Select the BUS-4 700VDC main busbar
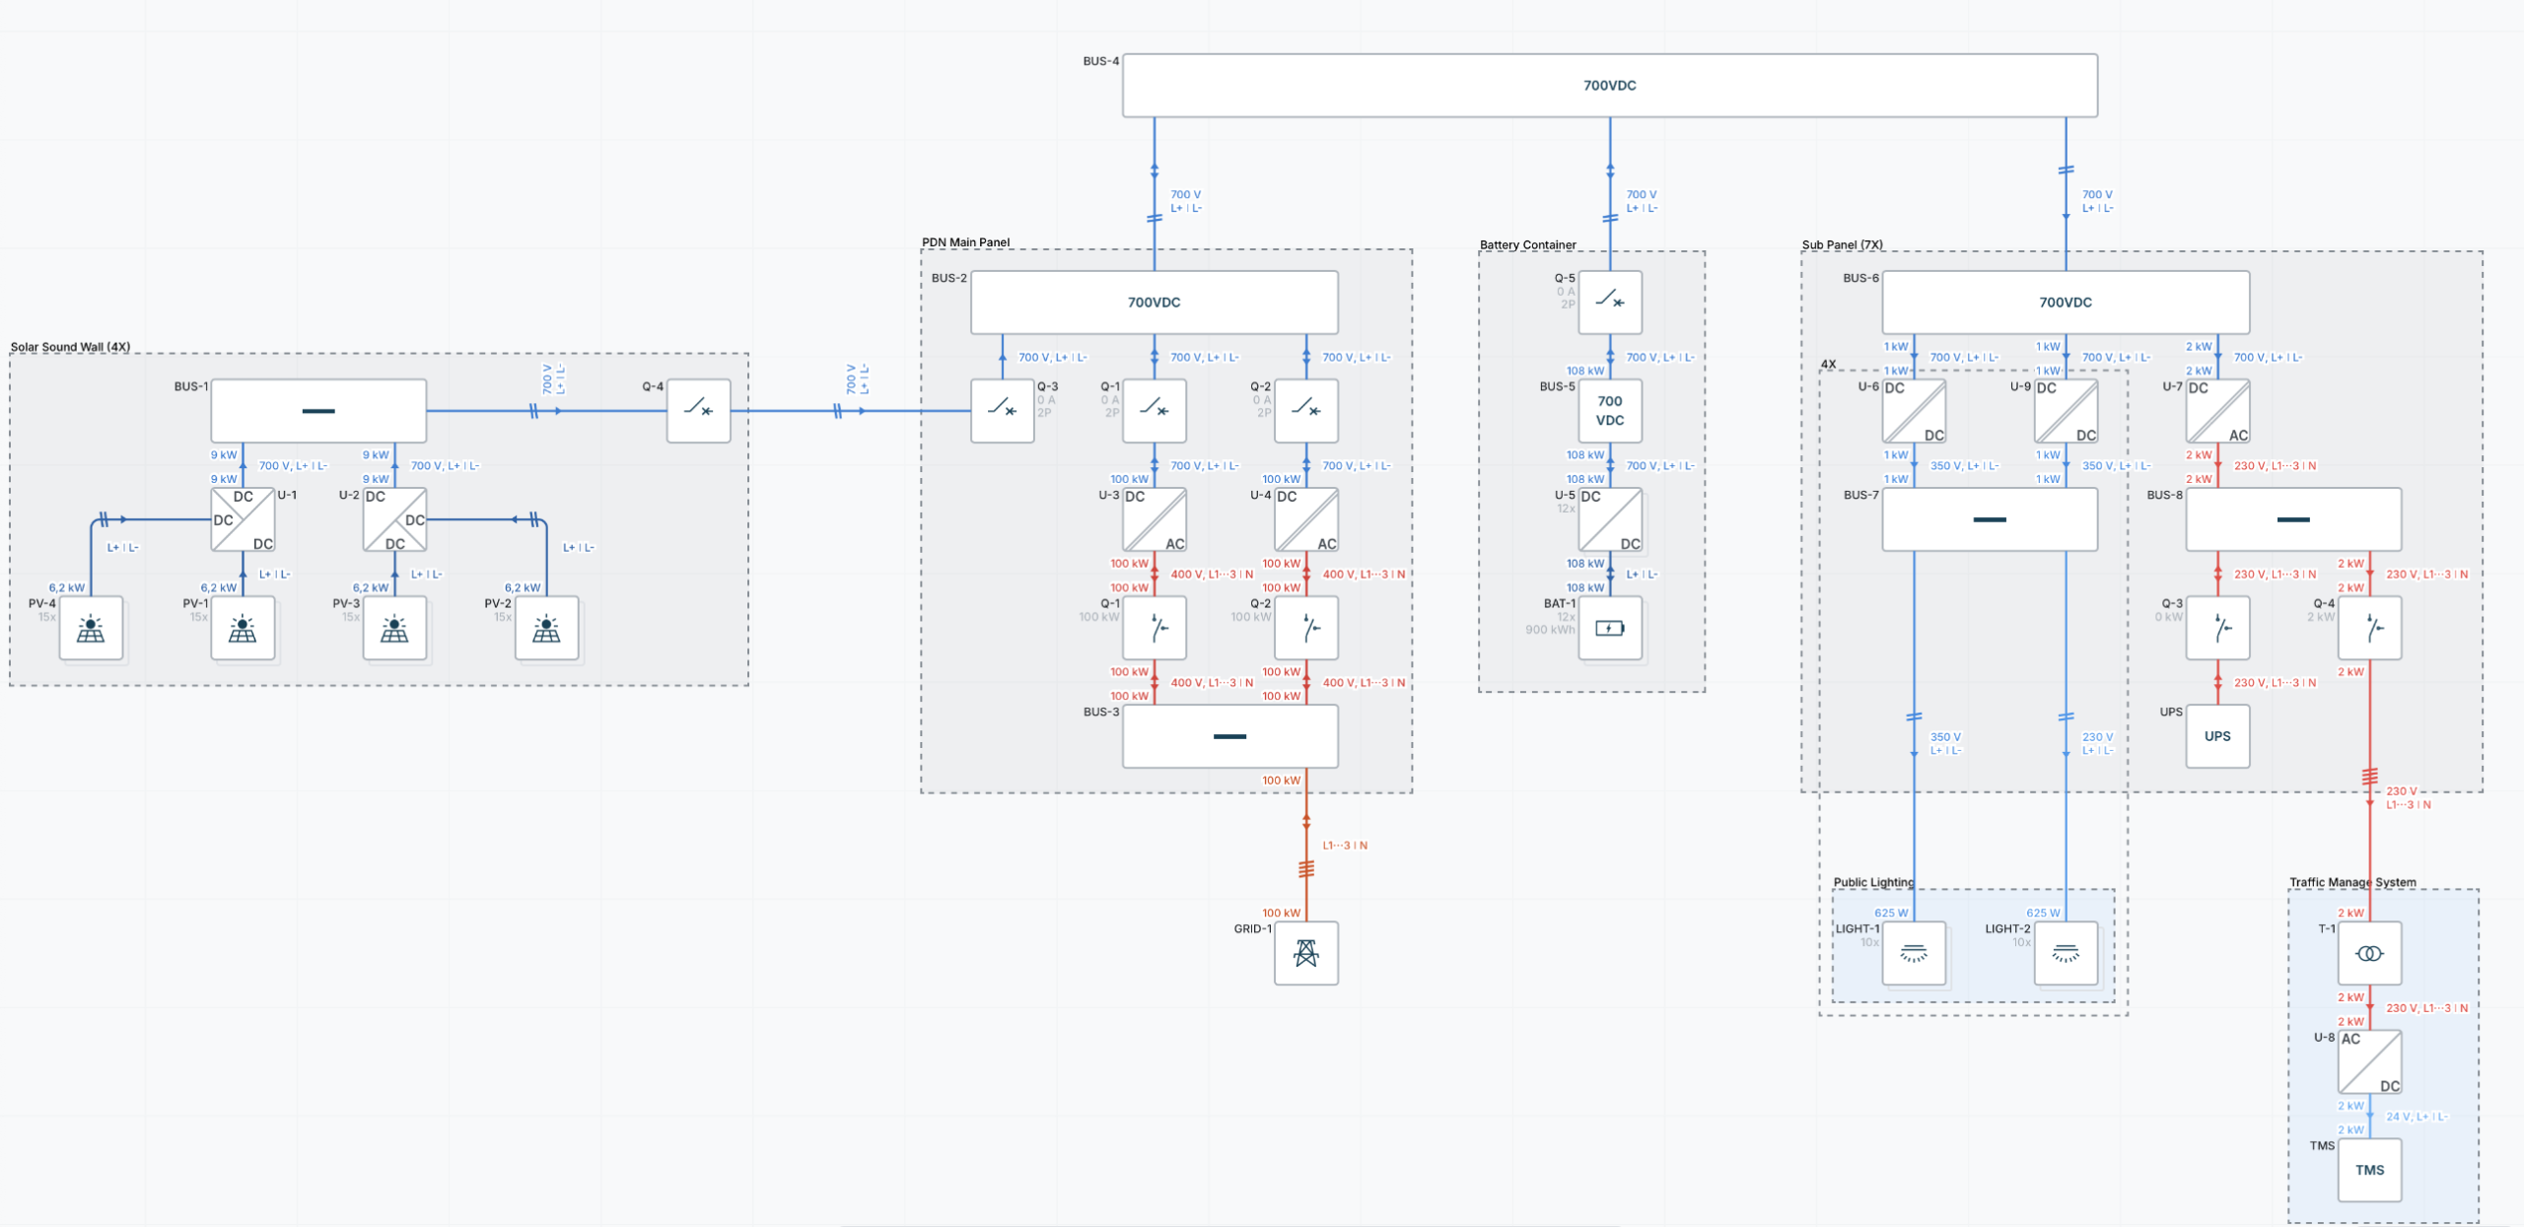The width and height of the screenshot is (2524, 1227). (1609, 86)
